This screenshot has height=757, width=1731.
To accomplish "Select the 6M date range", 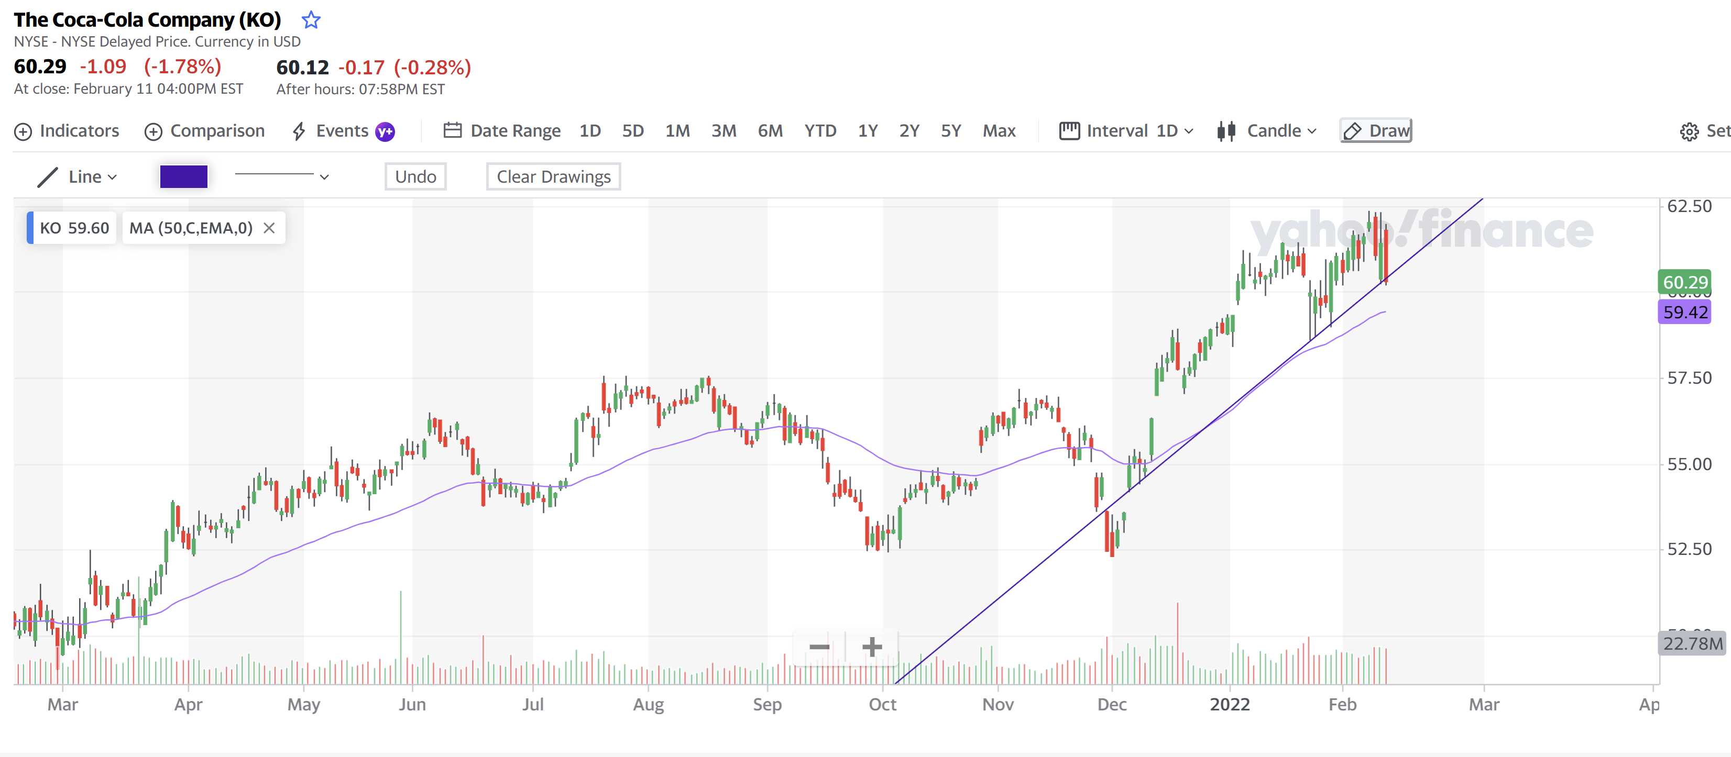I will click(x=770, y=131).
